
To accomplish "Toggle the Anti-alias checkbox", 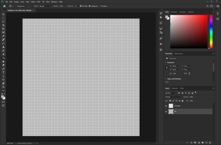I will point(80,6).
